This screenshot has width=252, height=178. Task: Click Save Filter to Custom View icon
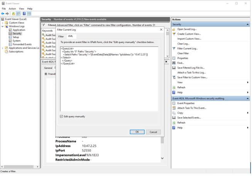174,77
